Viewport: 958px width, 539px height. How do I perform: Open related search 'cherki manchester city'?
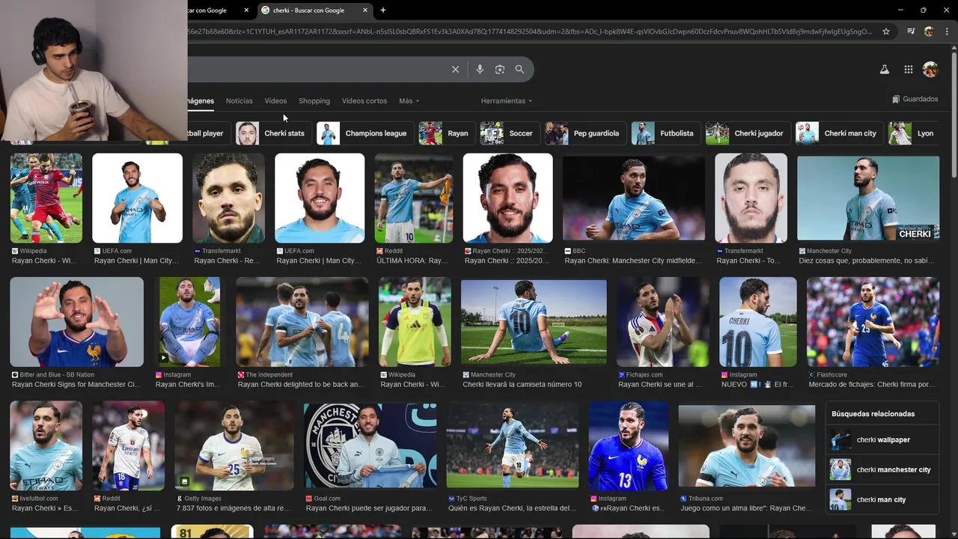coord(882,470)
